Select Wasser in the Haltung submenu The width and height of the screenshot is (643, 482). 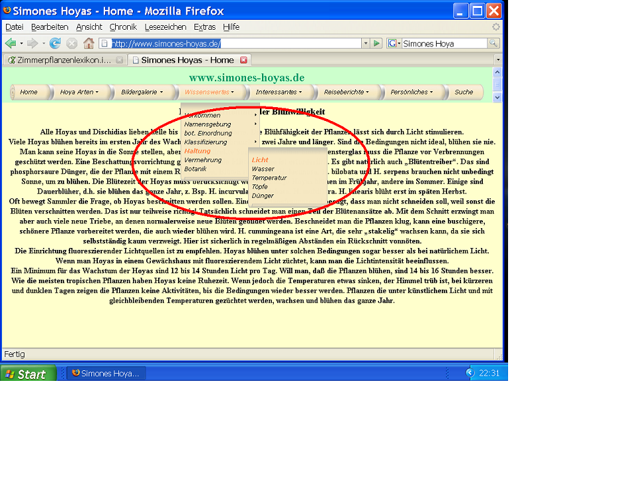[263, 169]
